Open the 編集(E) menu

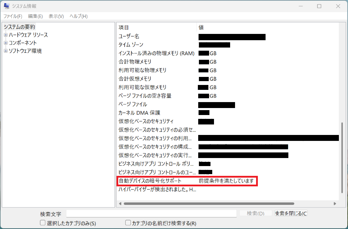[x=35, y=16]
